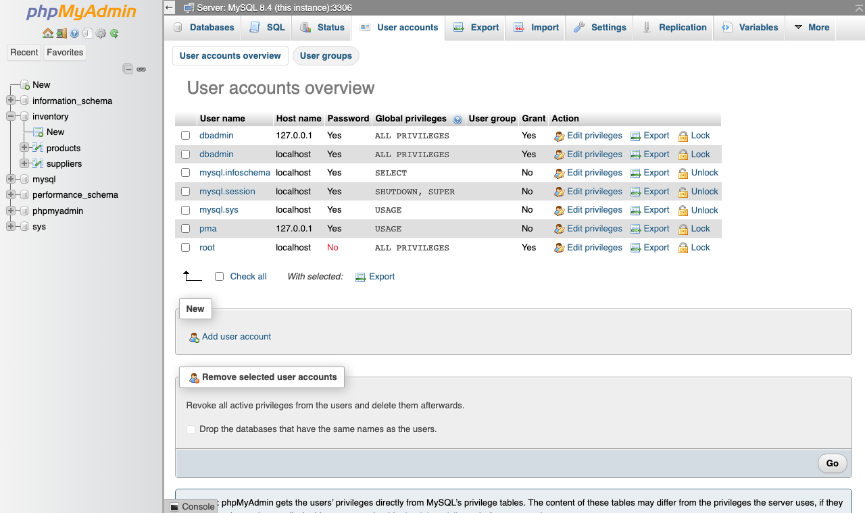Viewport: 865px width, 513px height.
Task: Select checkbox for mysql.session user
Action: coord(186,192)
